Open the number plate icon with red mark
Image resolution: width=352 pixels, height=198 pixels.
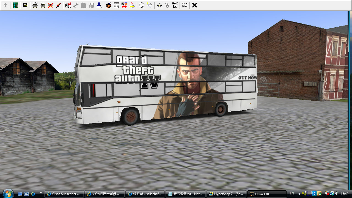(68, 5)
